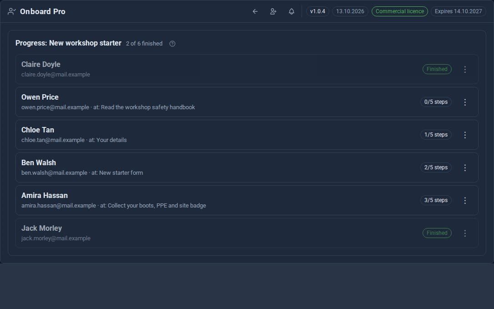Click the '2 of 6 finished' text
Image resolution: width=494 pixels, height=309 pixels.
144,44
